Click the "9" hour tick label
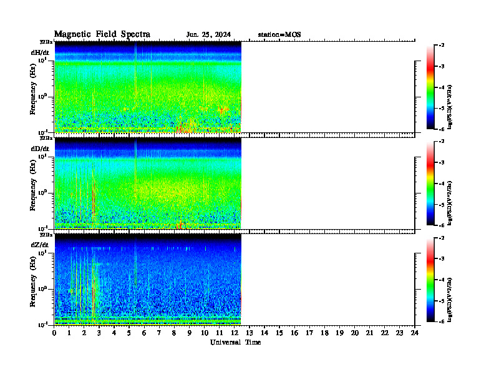Screen dimensions: 494x382 pyautogui.click(x=190, y=333)
